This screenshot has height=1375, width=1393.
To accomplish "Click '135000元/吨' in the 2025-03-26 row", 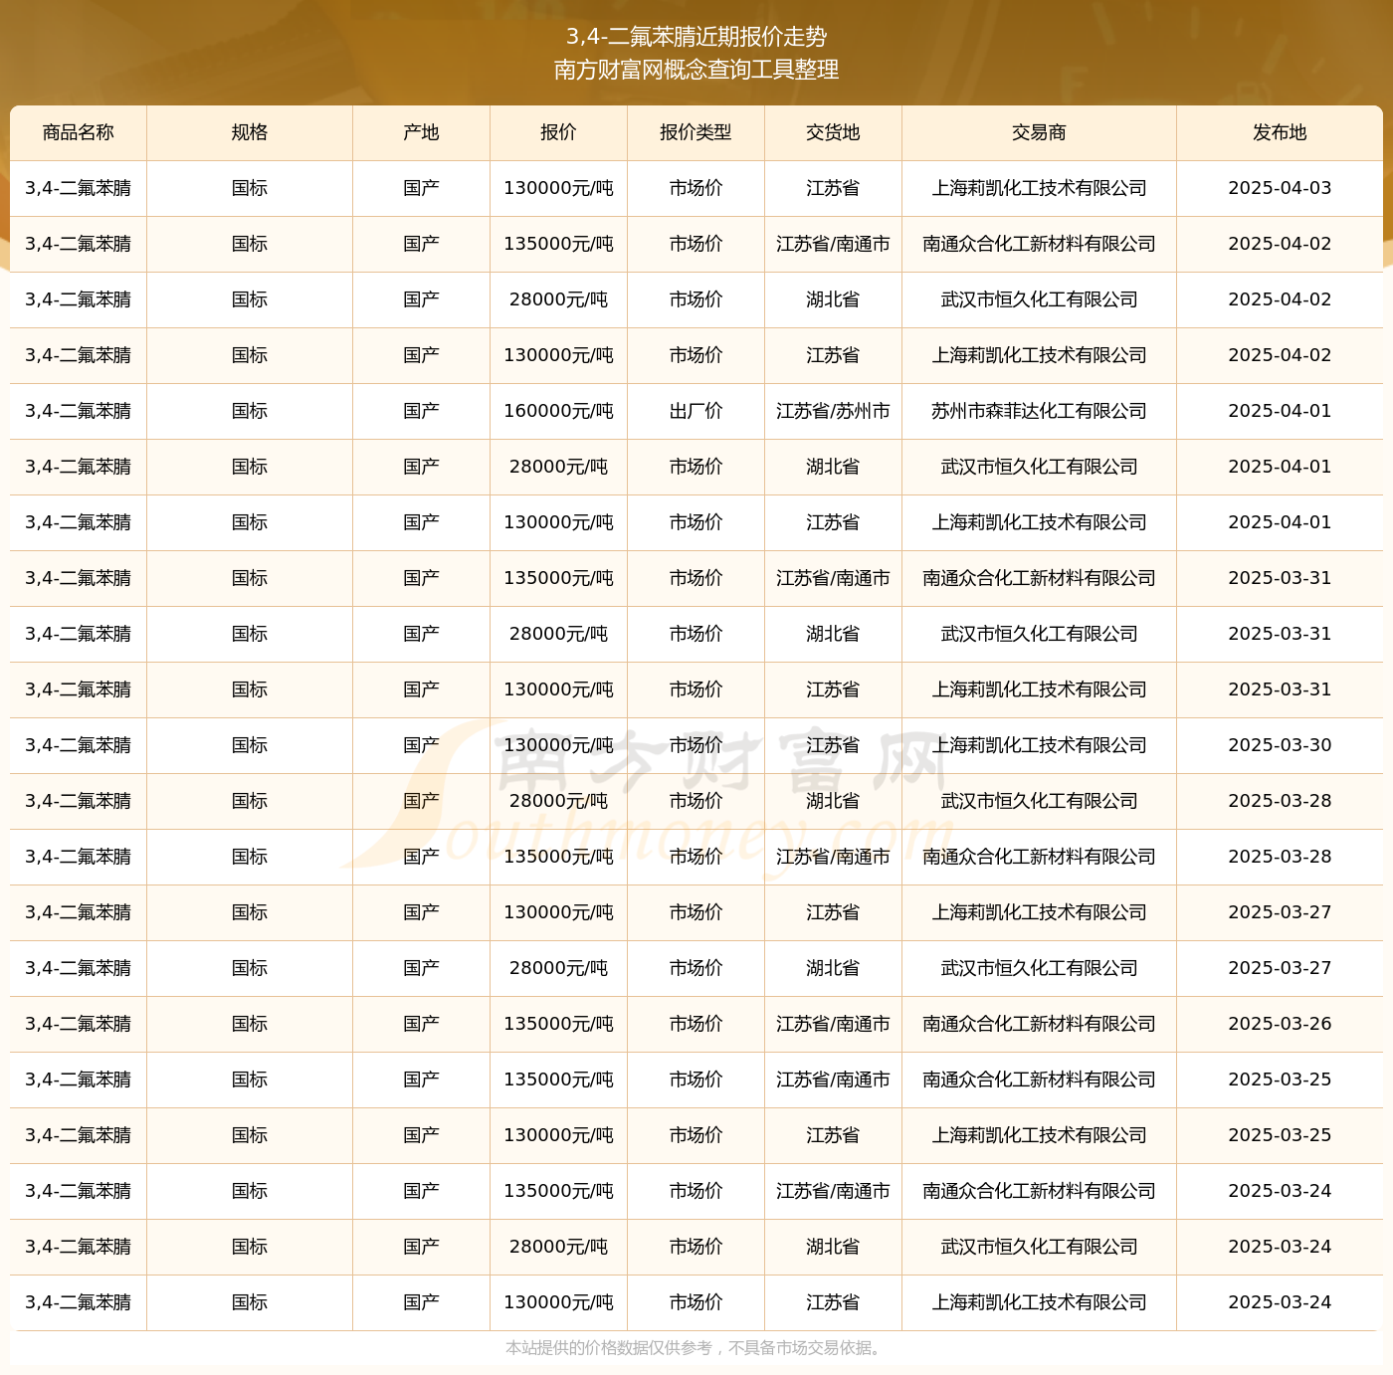I will point(558,1024).
